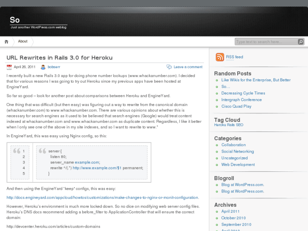Viewport: 308px width, 231px height.
Task: Follow the example.com link in code block
Action: tap(87, 162)
